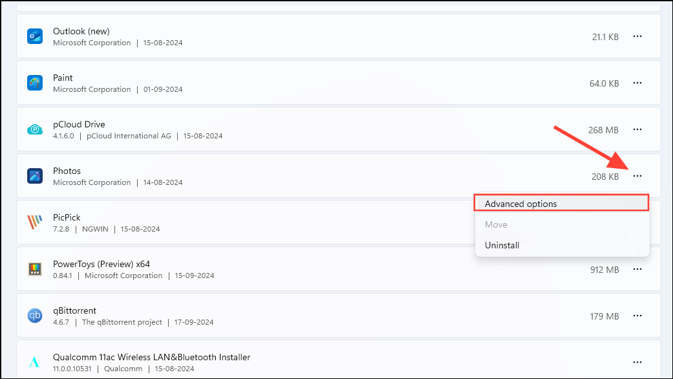Click the 64.0 KB size value

click(x=604, y=83)
